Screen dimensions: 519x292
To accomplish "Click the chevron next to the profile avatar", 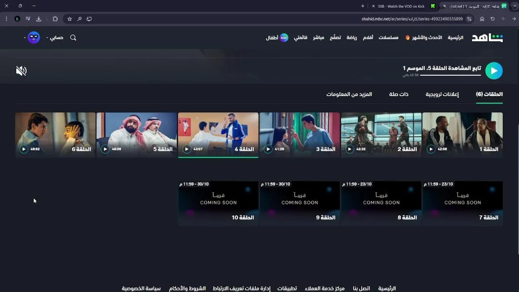I will pos(25,38).
